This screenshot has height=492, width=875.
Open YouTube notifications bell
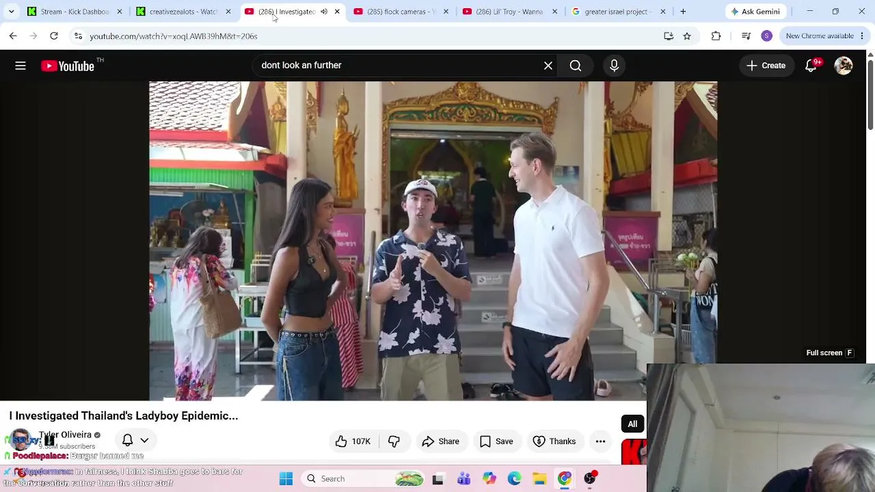point(811,66)
